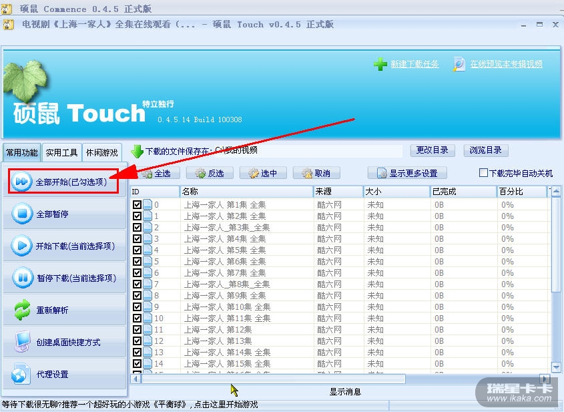Switch to the 休闲游戏 tab

(102, 152)
